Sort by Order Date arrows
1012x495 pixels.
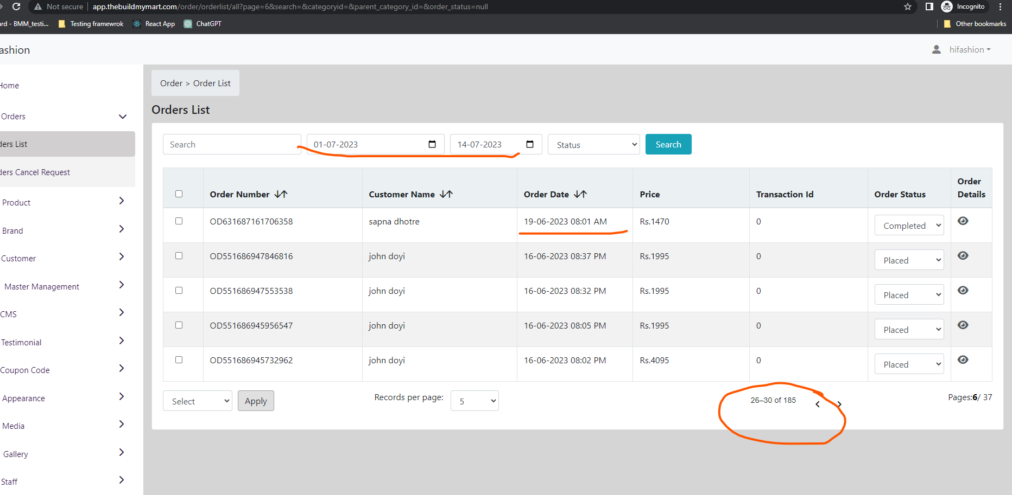[580, 194]
